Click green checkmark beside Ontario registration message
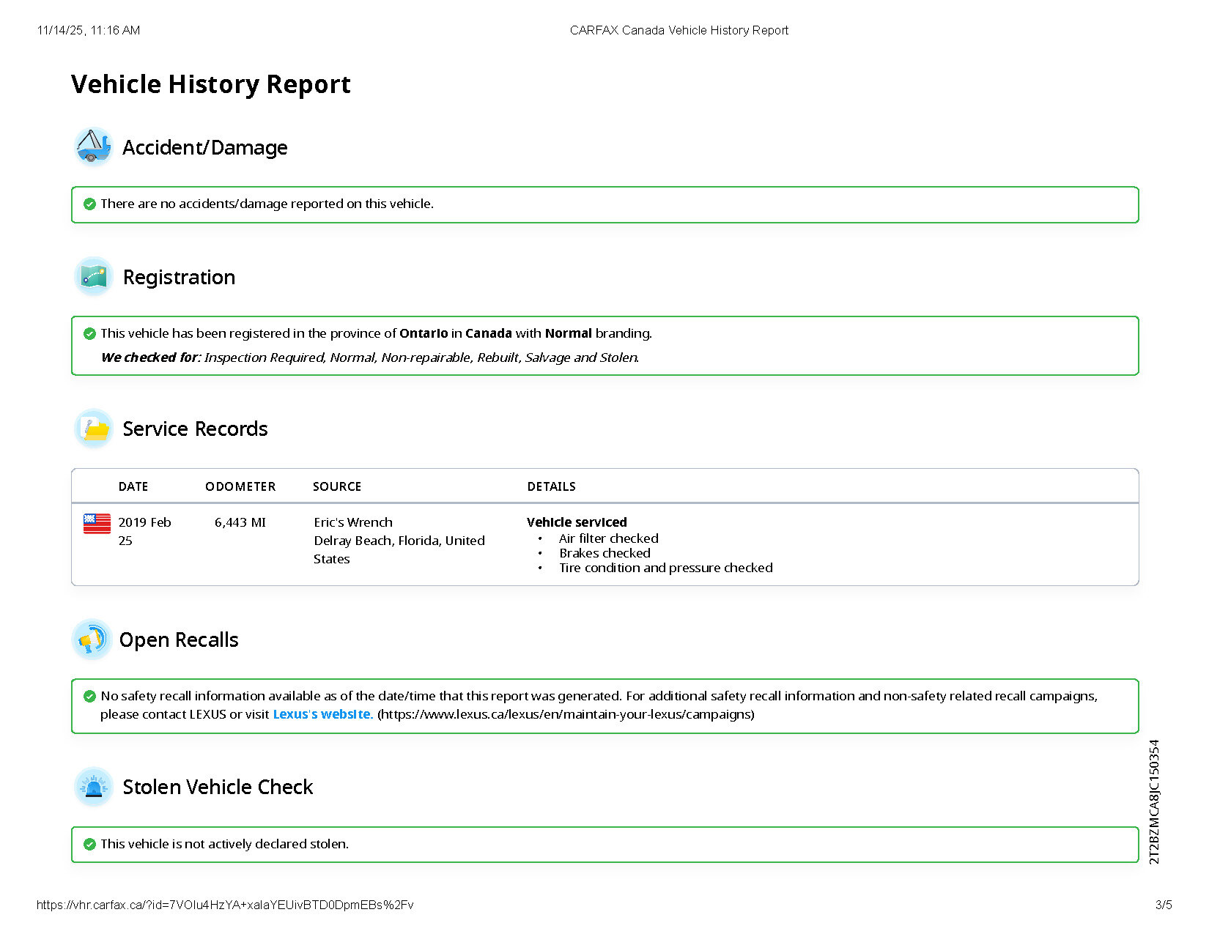Screen dimensions: 1209x934 (x=89, y=333)
